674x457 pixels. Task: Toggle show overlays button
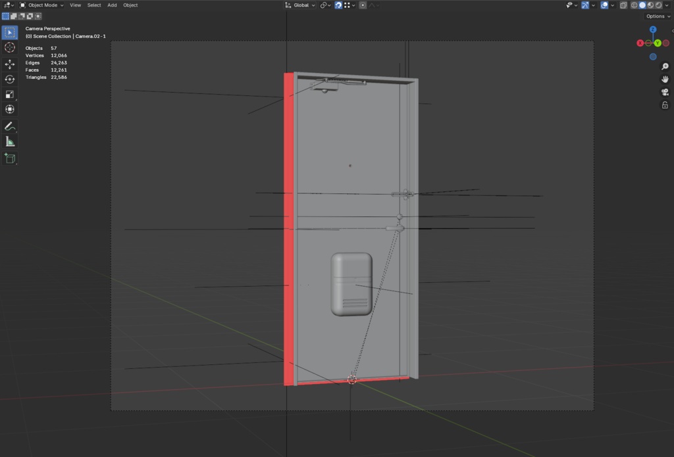(x=604, y=5)
